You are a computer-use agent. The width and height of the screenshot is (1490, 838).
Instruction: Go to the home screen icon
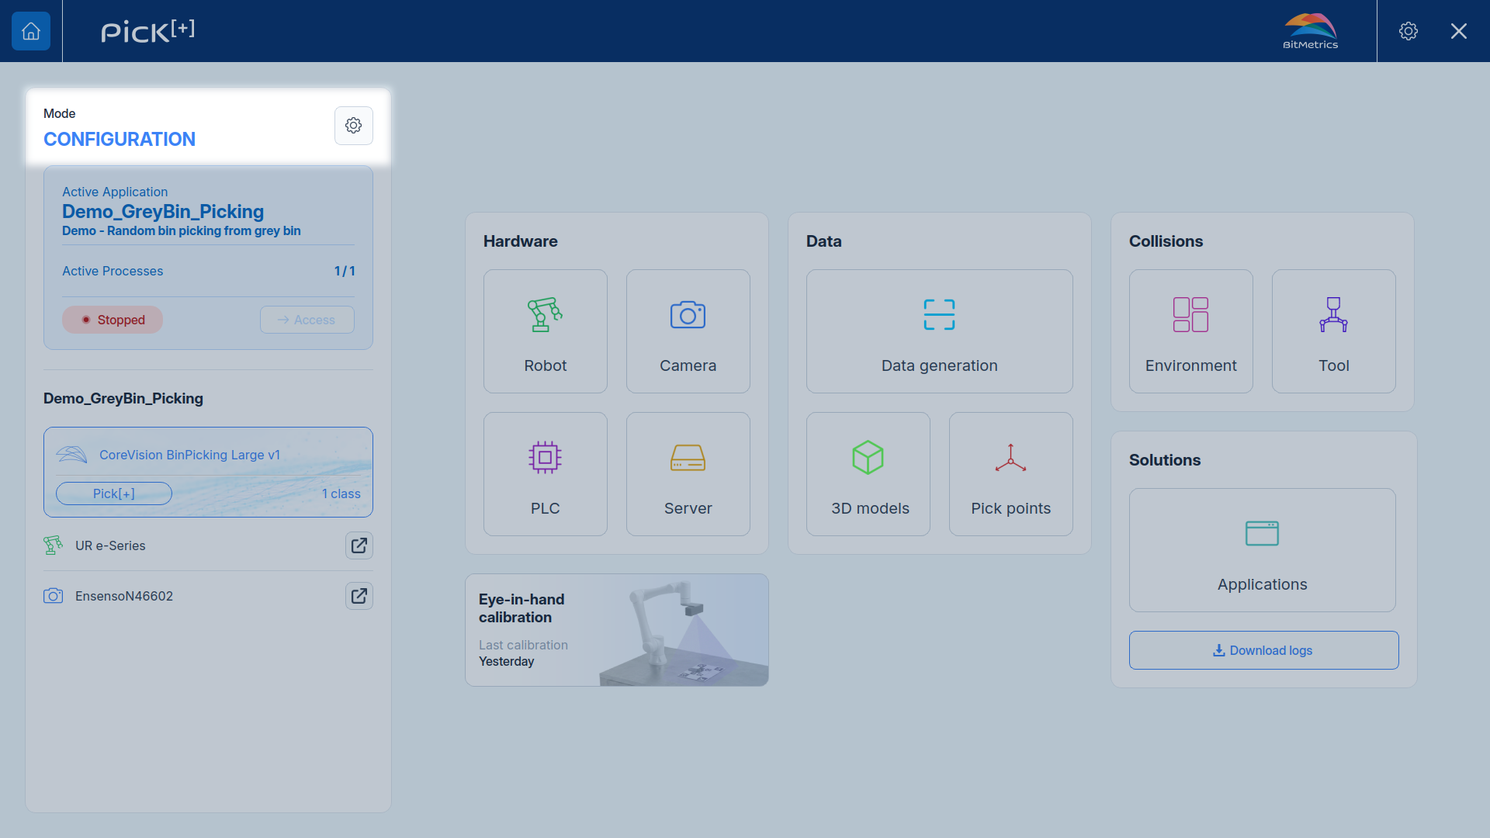tap(31, 31)
